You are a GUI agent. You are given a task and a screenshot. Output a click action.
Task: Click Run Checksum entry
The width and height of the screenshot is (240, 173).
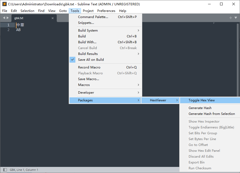(210, 168)
